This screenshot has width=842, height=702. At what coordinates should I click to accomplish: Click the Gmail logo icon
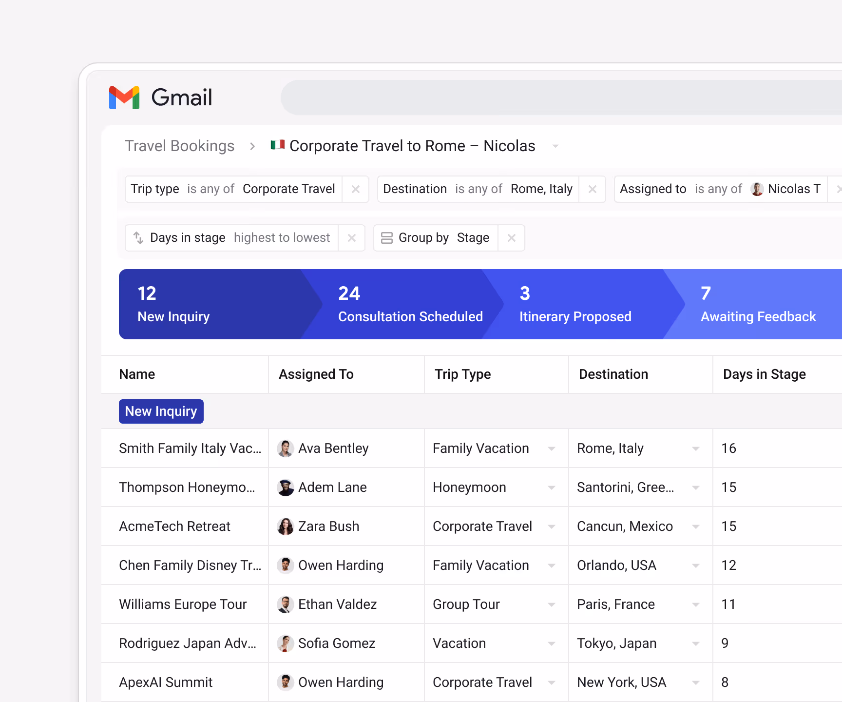coord(124,97)
